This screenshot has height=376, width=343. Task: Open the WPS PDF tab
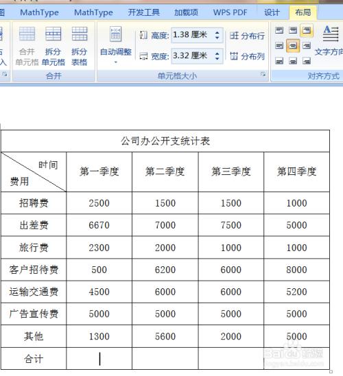click(x=230, y=12)
